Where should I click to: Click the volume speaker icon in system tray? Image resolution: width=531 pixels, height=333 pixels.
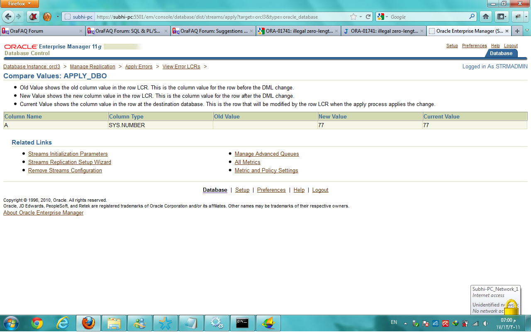click(x=485, y=323)
